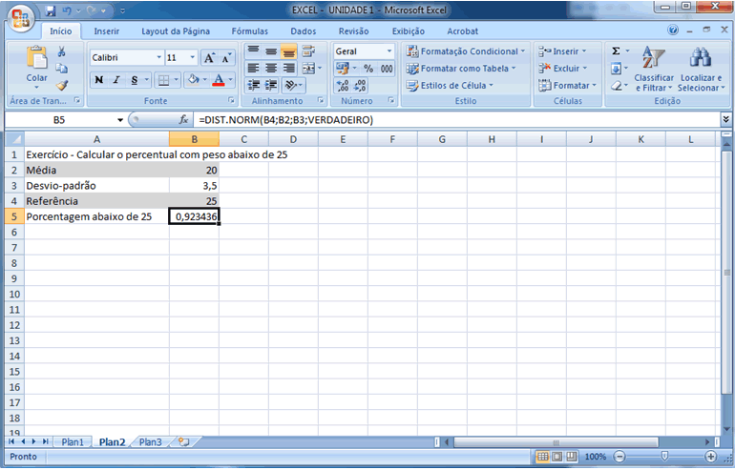Open the Name Box dropdown arrow

click(x=120, y=120)
